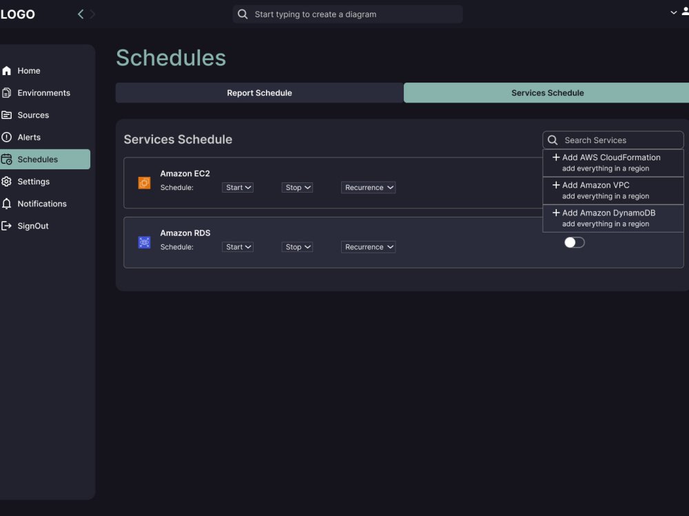
Task: Open Home in the sidebar
Action: [x=45, y=71]
